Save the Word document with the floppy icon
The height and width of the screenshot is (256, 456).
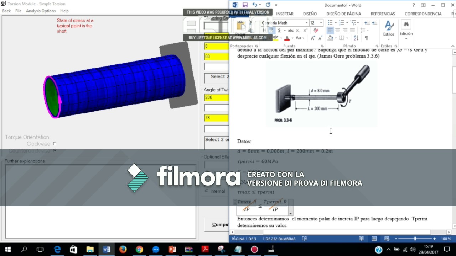pyautogui.click(x=245, y=5)
